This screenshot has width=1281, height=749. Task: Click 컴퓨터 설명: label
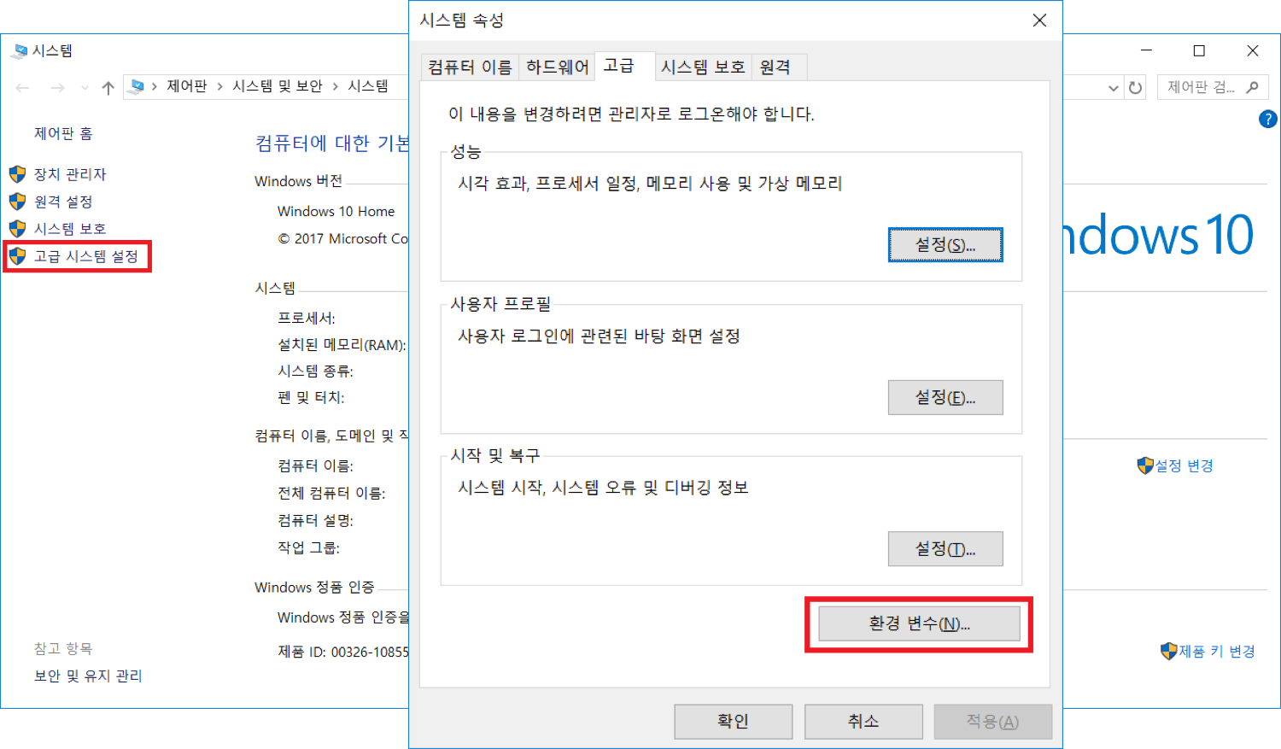[x=315, y=520]
